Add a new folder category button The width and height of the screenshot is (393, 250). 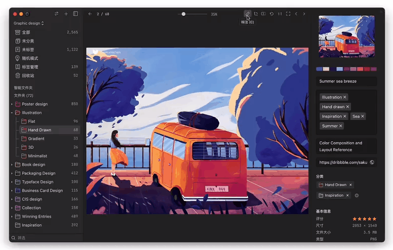[x=357, y=195]
